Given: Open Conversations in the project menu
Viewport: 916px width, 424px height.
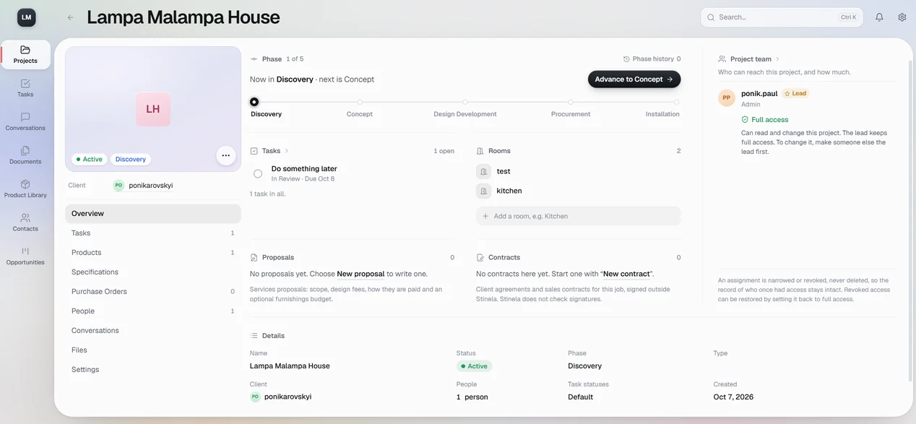Looking at the screenshot, I should pyautogui.click(x=153, y=331).
